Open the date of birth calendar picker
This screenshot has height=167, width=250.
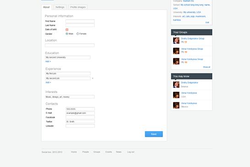[x=67, y=29]
